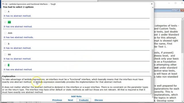Viewport: 184px width, 103px height.
Task: Maximize the background main window
Action: pyautogui.click(x=175, y=3)
